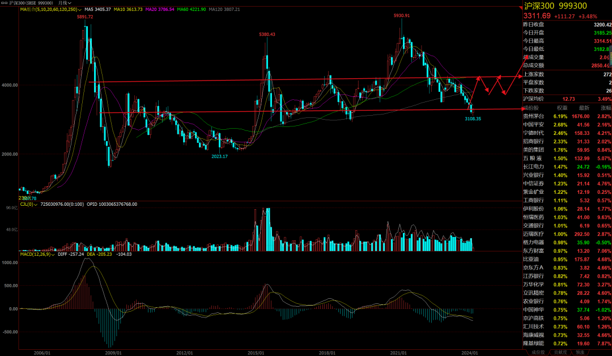Click the 5930.91 peak price label
This screenshot has width=612, height=356.
[x=401, y=15]
